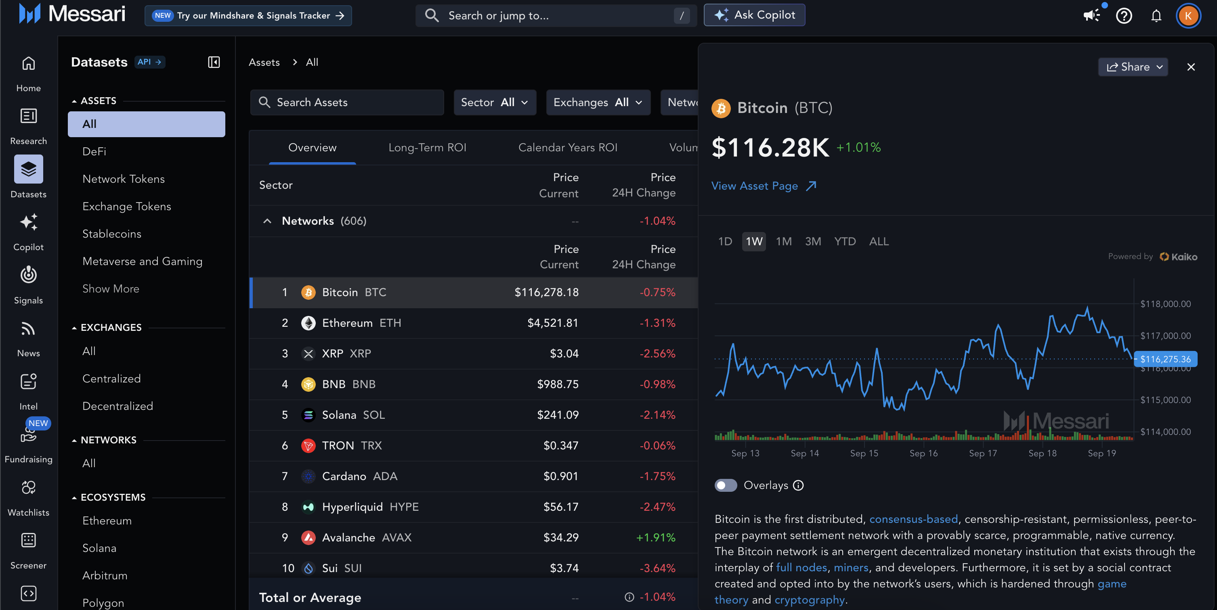Click the Datasets API link
The image size is (1217, 610).
click(x=150, y=62)
